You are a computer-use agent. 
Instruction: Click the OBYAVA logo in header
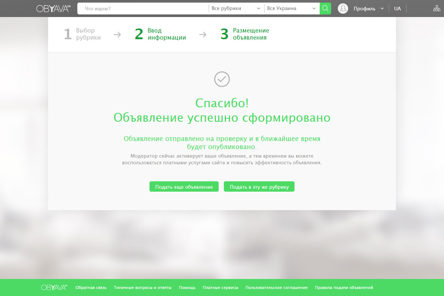pos(53,9)
